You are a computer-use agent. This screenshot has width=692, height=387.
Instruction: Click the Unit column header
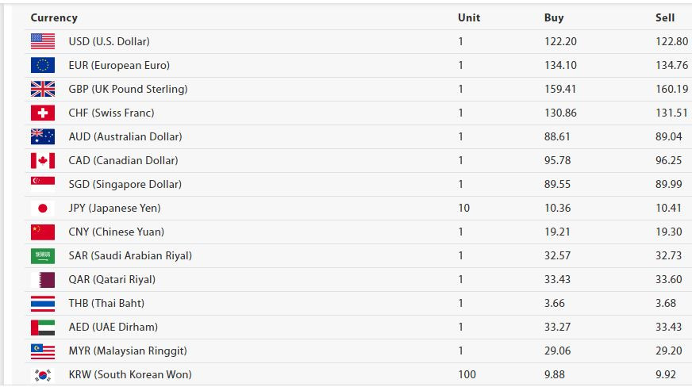point(469,17)
